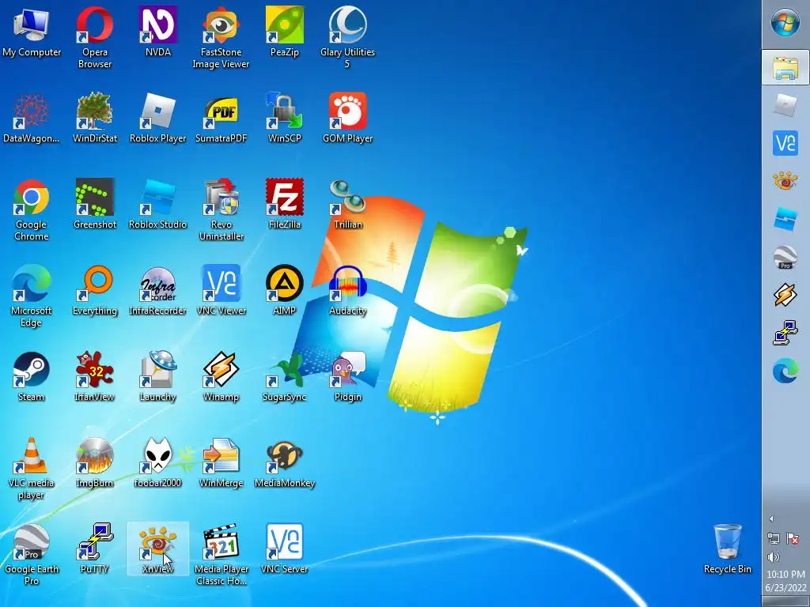Viewport: 810px width, 607px height.
Task: Select the Steam desktop shortcut
Action: tap(31, 377)
